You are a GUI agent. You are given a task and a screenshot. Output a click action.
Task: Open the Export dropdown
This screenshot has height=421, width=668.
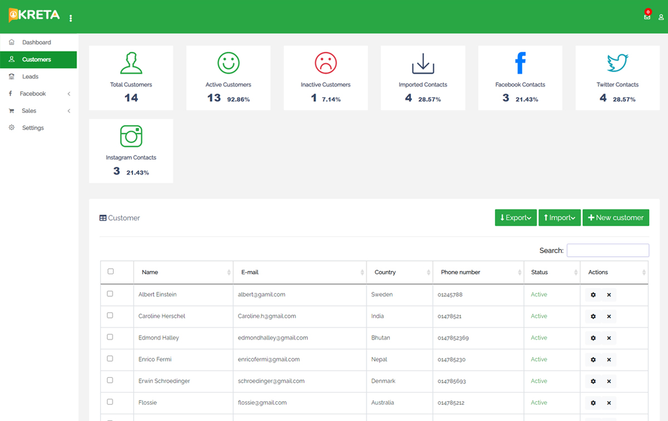point(515,218)
